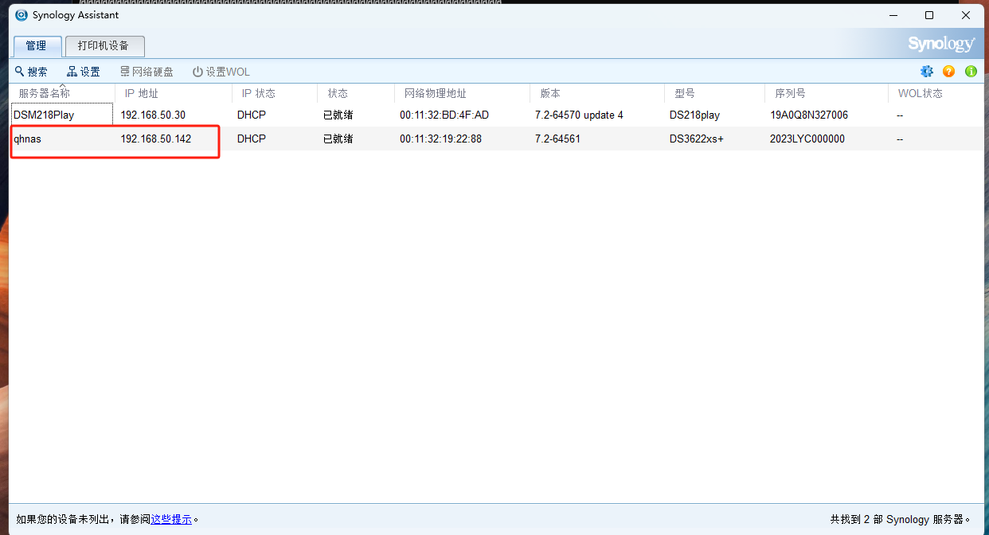Click the 设置WOL power toolbar button
The image size is (989, 535).
coord(221,72)
